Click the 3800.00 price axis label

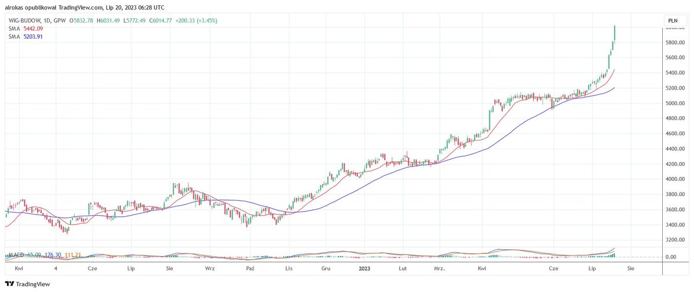pos(675,194)
